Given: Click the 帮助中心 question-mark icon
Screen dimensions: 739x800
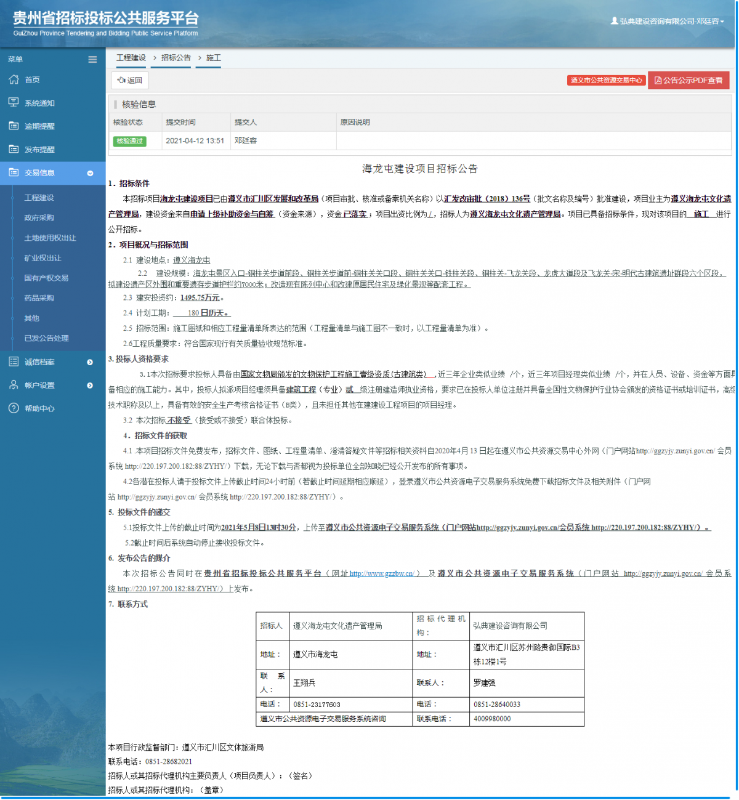Looking at the screenshot, I should pos(12,408).
